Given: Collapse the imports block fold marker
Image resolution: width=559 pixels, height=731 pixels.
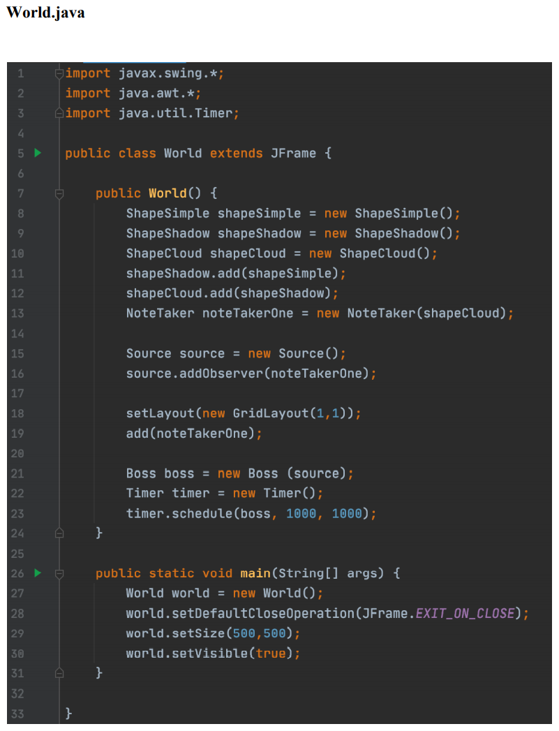Looking at the screenshot, I should [x=59, y=73].
